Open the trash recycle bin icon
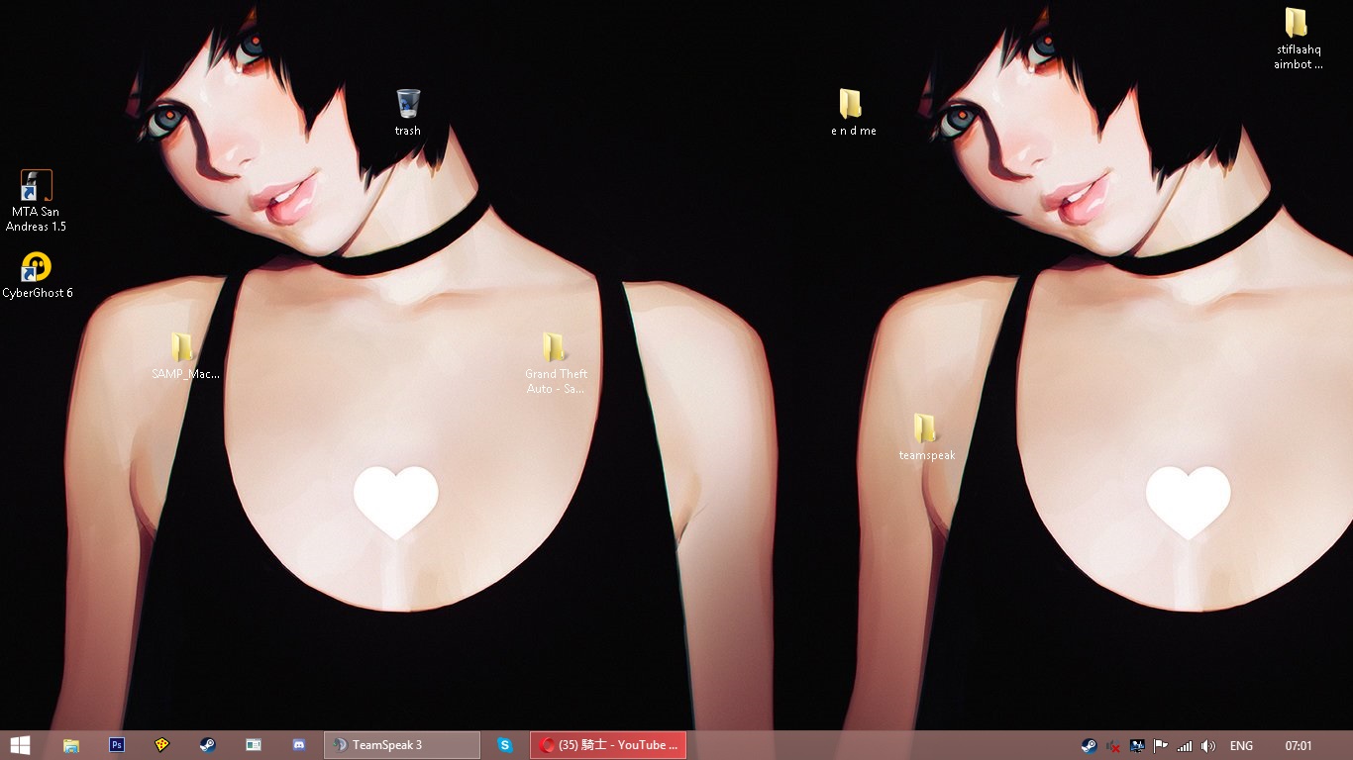1353x760 pixels. [x=407, y=111]
